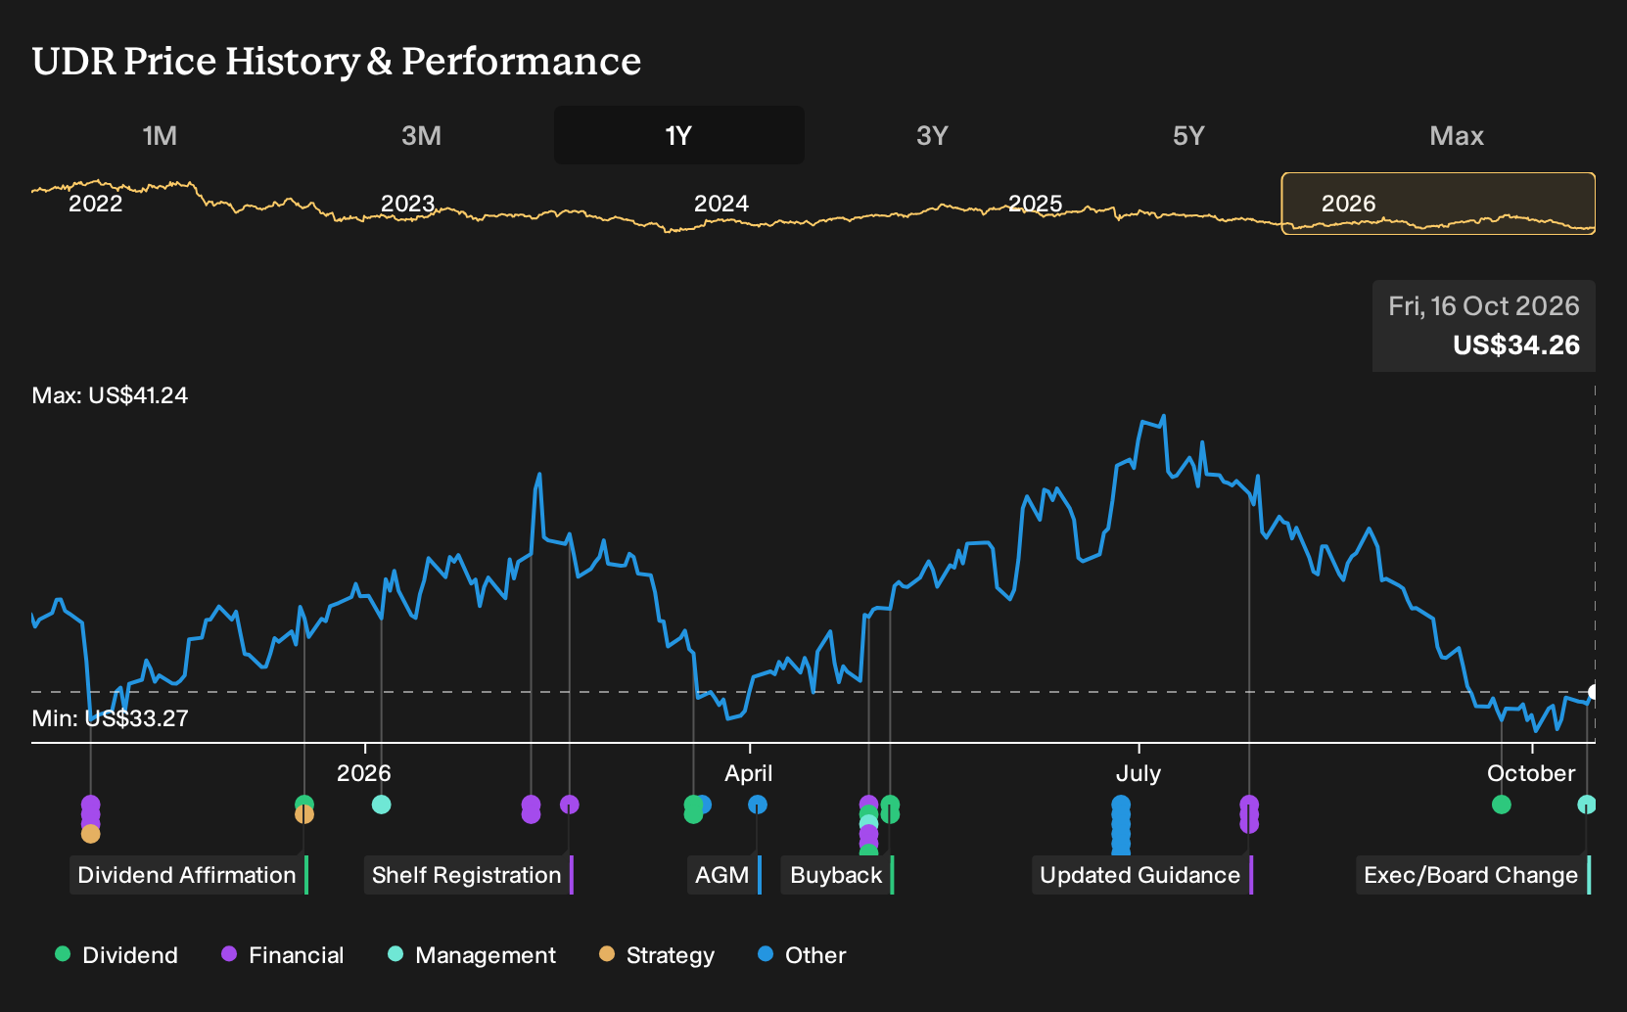Select the top purple dot in the leftmost event stack
This screenshot has width=1627, height=1012.
point(90,805)
